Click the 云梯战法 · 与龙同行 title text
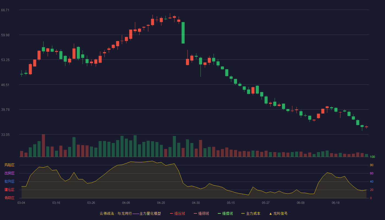Viewport: 385px width, 220px height. 116,213
